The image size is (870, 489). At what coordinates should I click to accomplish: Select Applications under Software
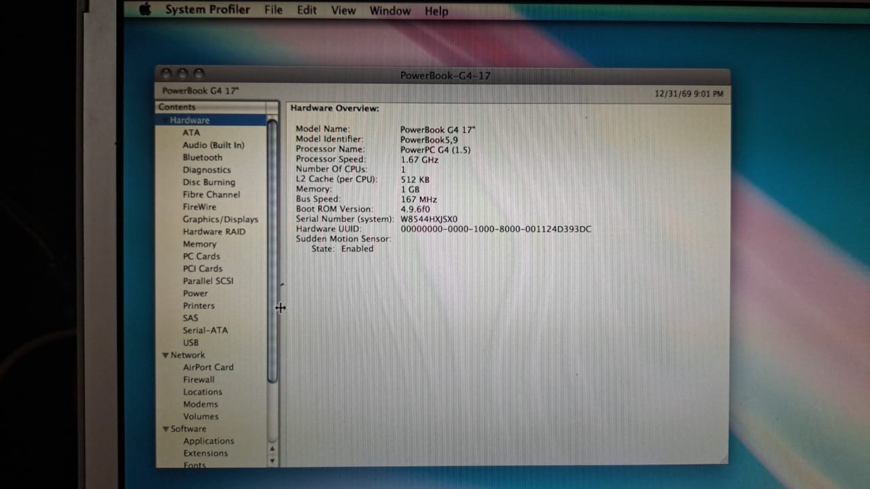click(209, 441)
